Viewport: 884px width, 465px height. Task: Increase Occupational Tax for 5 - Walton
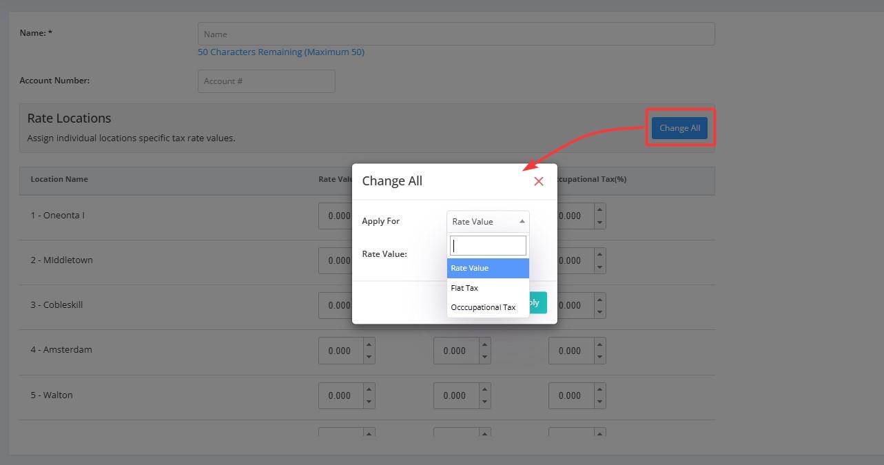tap(599, 389)
